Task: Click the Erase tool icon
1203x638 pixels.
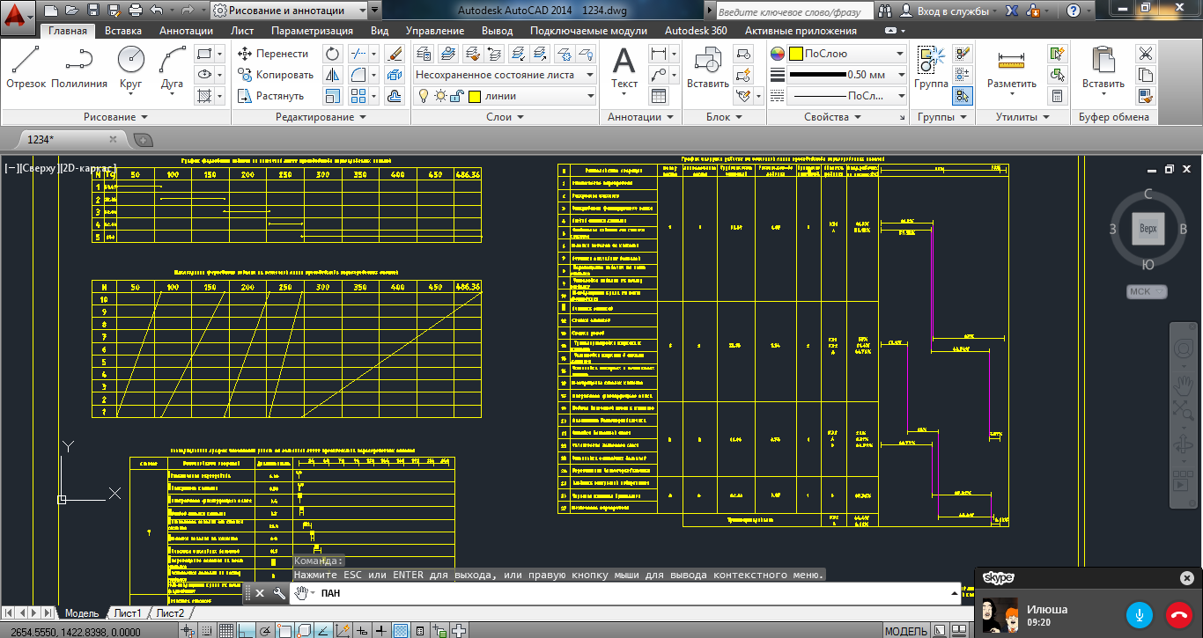Action: click(x=395, y=54)
